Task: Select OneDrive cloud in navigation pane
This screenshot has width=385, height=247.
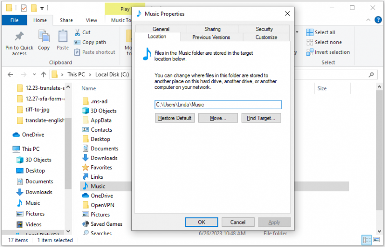Action: coord(28,135)
